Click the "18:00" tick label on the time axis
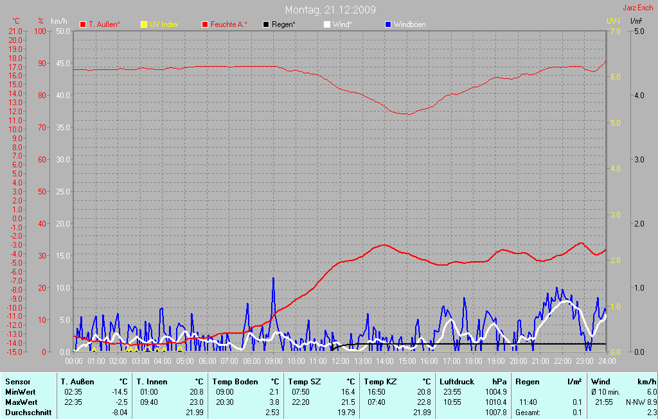 click(x=474, y=361)
